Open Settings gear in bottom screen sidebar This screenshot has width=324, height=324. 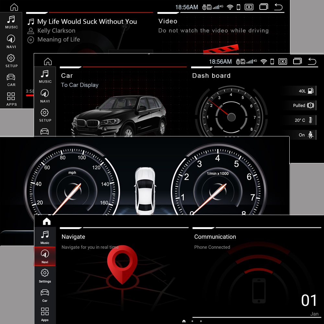coord(45,276)
